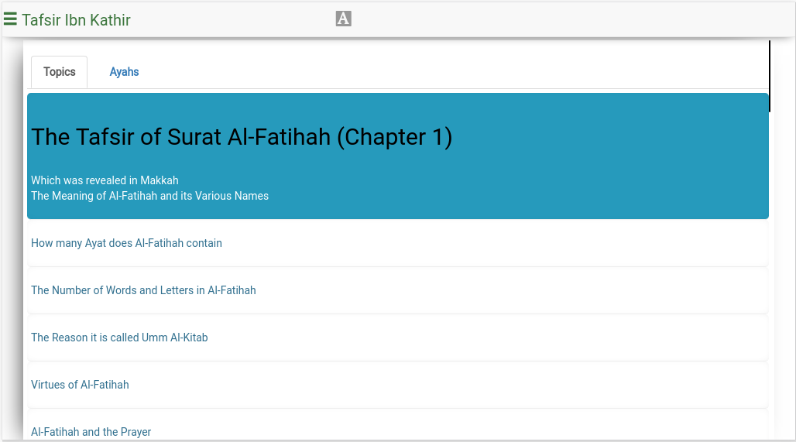Go to 'The Number of Words and Letters' topic

click(x=143, y=290)
